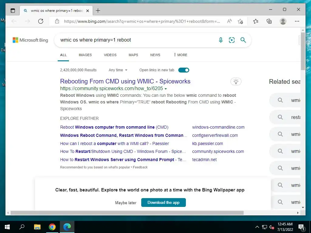Open the configserverfirewall.com link
This screenshot has height=233, width=311.
click(215, 135)
